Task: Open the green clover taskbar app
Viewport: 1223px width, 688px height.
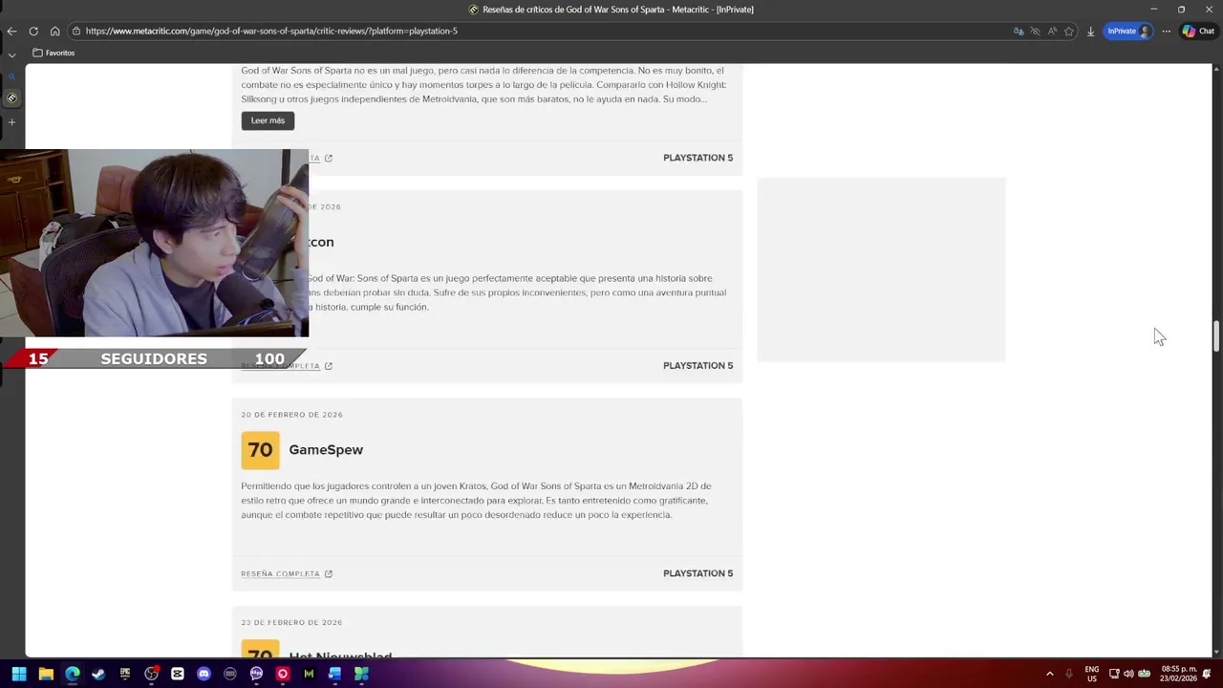Action: 361,674
